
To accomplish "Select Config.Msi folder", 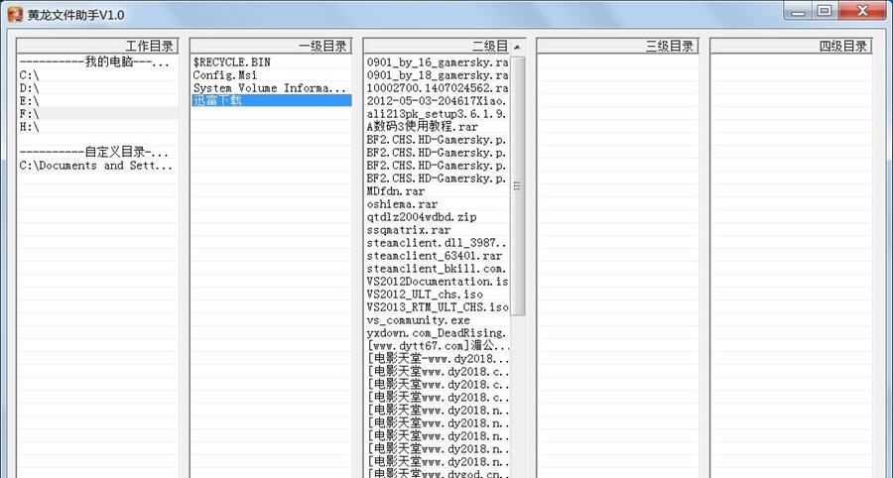I will pyautogui.click(x=271, y=75).
